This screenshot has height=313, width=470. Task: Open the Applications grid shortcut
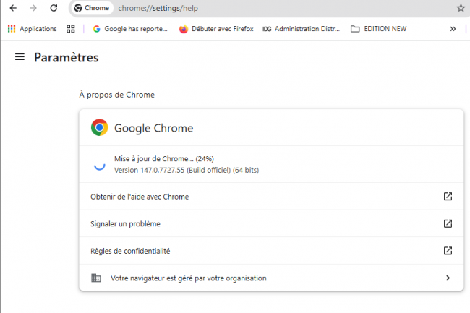pyautogui.click(x=32, y=29)
